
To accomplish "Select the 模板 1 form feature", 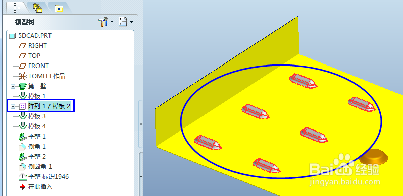I will [x=37, y=96].
